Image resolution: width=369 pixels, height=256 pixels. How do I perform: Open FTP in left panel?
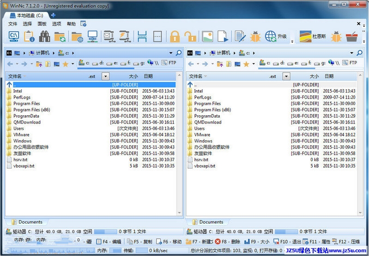click(x=169, y=63)
